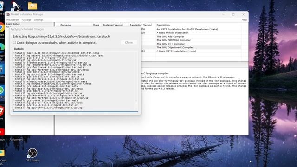
Task: Maximize the MinGW Installation Manager window
Action: coord(233,14)
